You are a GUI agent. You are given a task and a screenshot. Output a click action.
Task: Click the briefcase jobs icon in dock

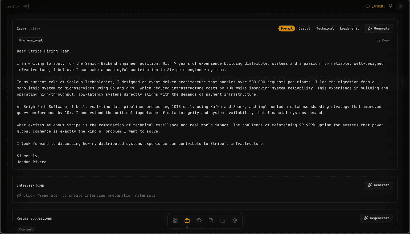coord(187,221)
